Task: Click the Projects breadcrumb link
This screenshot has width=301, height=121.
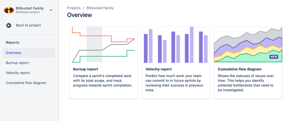Action: tap(74, 8)
